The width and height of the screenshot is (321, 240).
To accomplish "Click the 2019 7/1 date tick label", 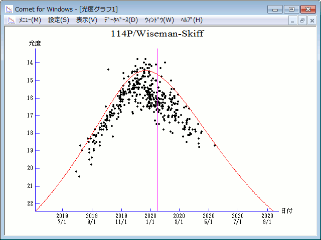I will pyautogui.click(x=62, y=218).
